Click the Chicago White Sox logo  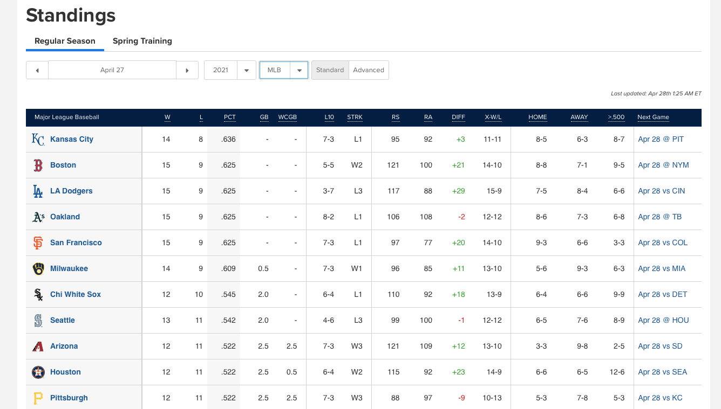click(38, 294)
